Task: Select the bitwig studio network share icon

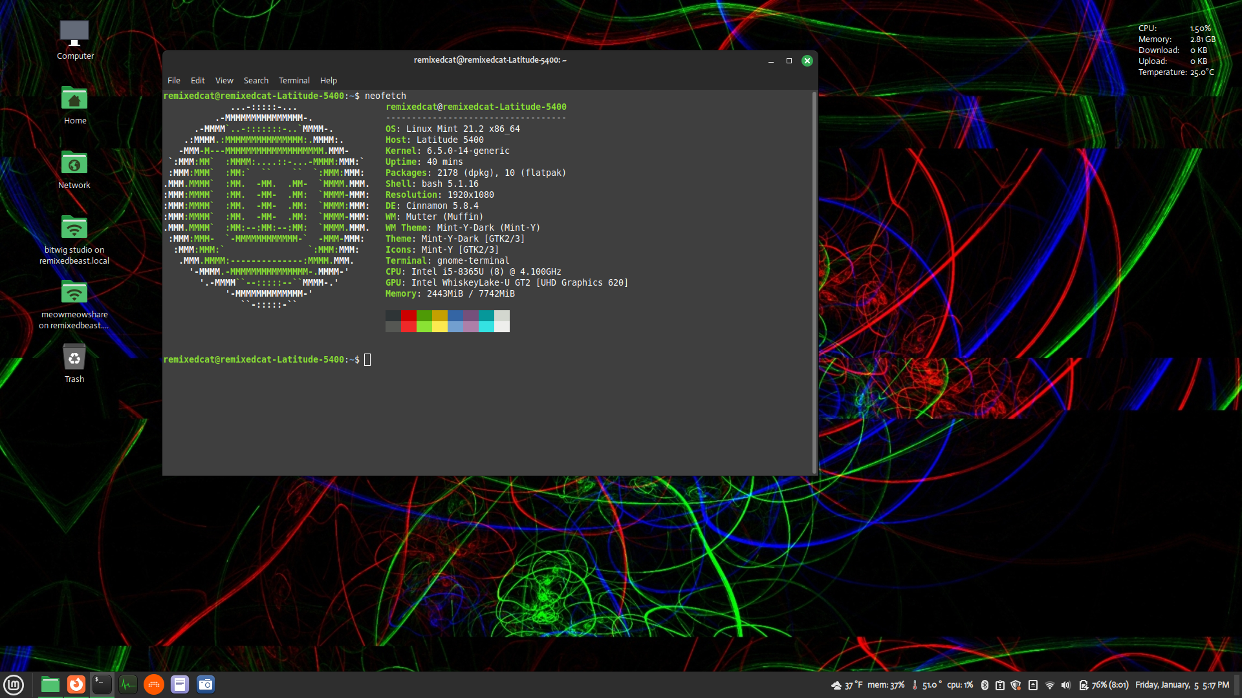Action: tap(74, 240)
